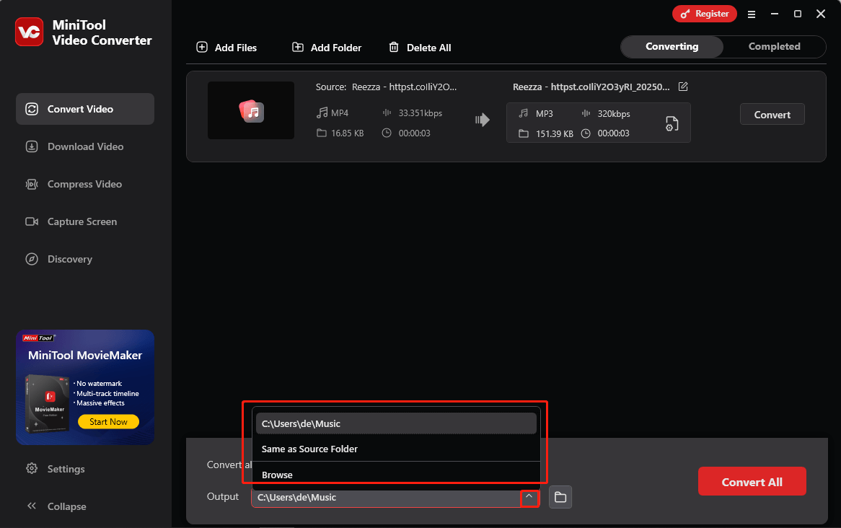
Task: Click the MovieMaker product box image
Action: [47, 403]
